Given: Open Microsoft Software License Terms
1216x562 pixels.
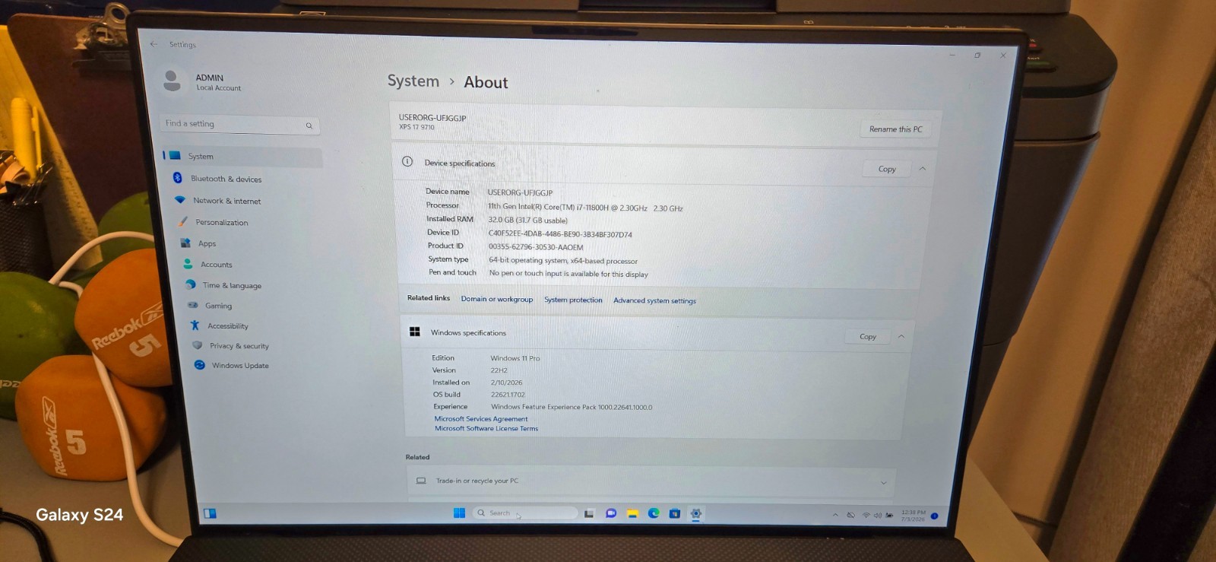Looking at the screenshot, I should point(486,428).
